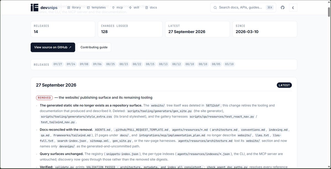Click the Changes Logged 128 card
Screen dimensions: 331x169
[130, 29]
